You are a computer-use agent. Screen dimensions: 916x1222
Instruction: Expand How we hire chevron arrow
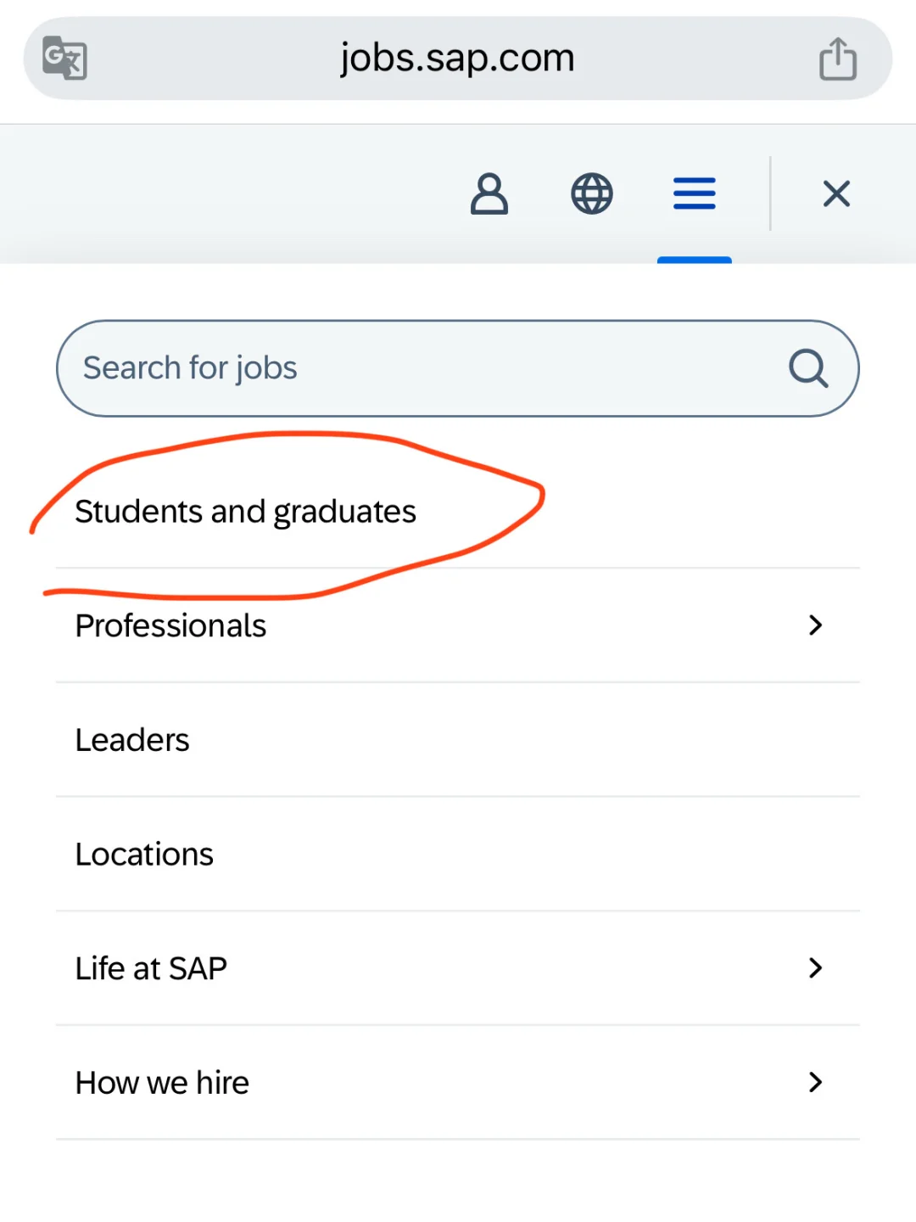(x=815, y=1082)
